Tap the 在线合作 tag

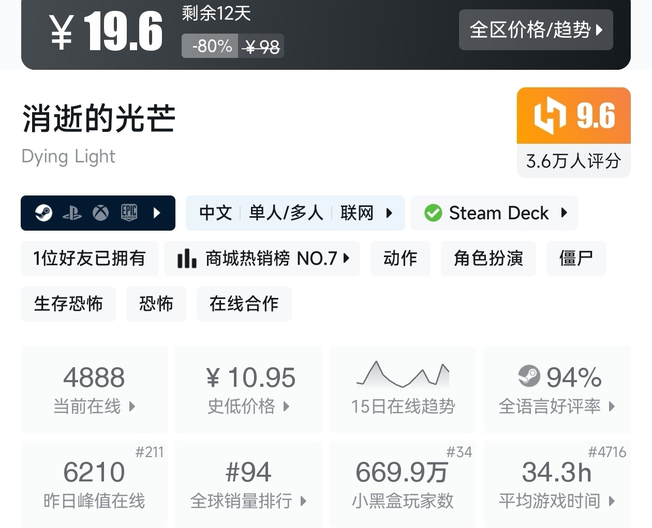(244, 304)
